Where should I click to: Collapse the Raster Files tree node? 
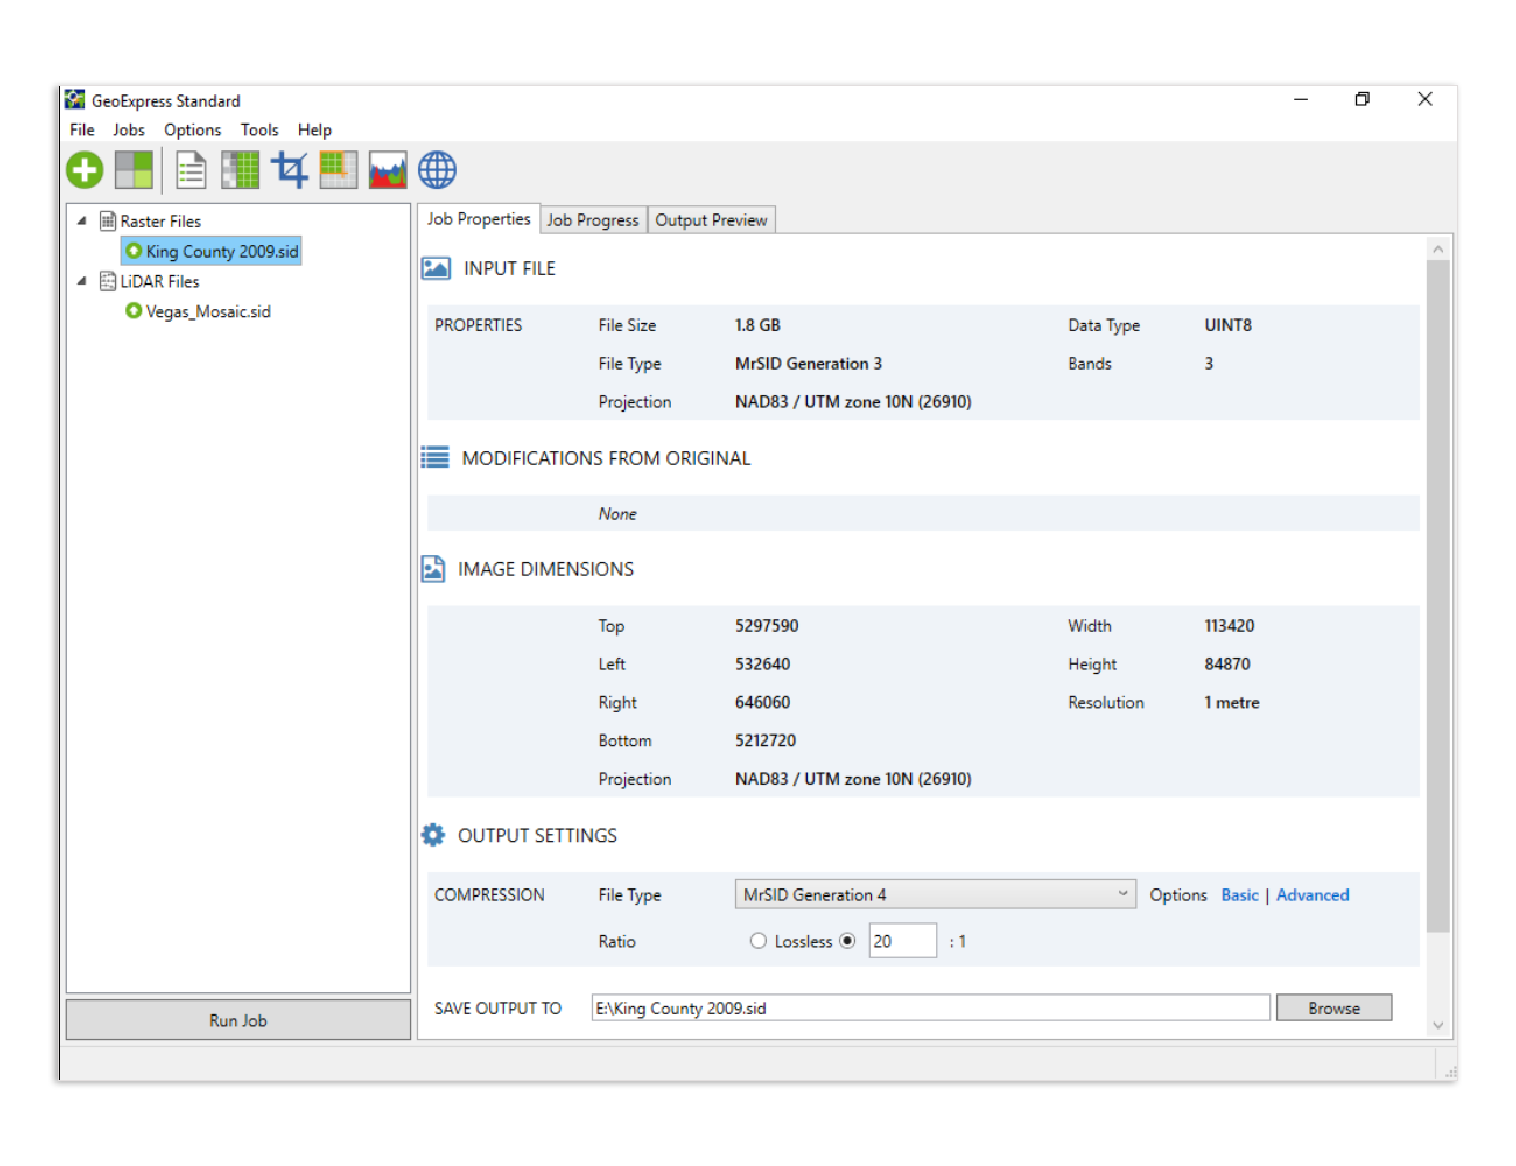pos(82,221)
